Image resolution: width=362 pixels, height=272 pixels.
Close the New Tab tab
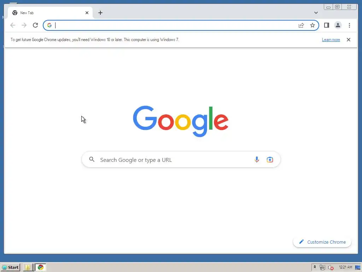click(87, 13)
